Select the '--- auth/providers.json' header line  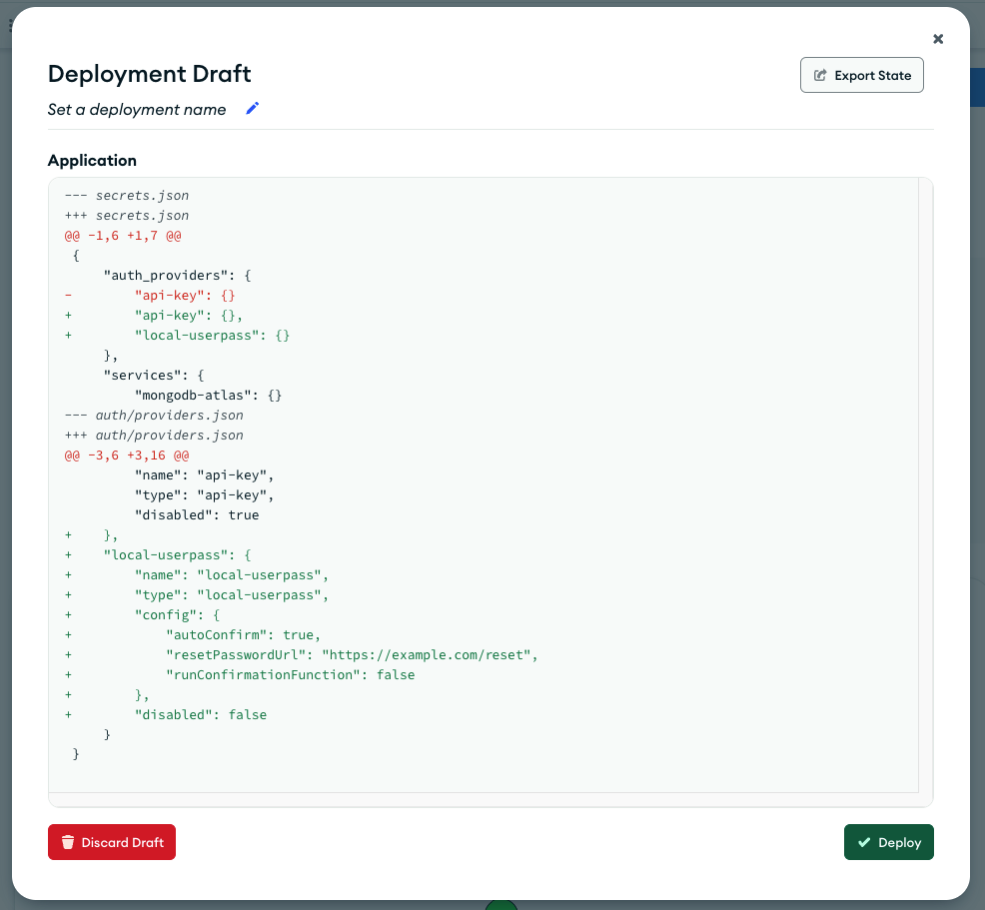[x=154, y=416]
